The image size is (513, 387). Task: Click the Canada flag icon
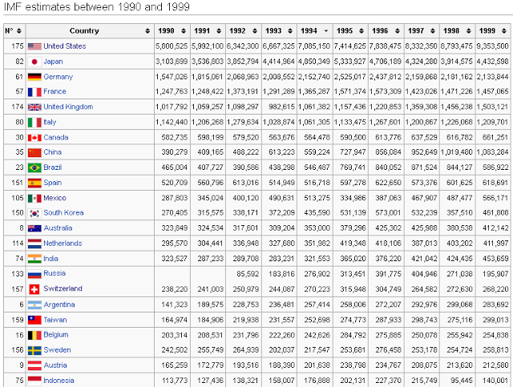pyautogui.click(x=34, y=138)
